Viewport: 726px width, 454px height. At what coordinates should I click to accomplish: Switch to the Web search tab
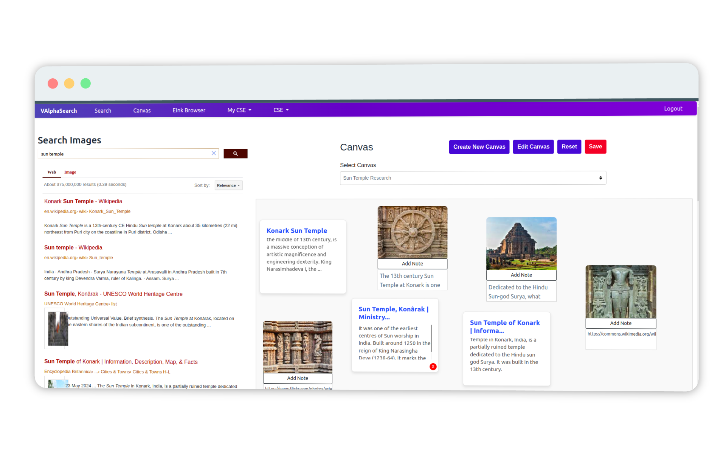[x=51, y=171]
